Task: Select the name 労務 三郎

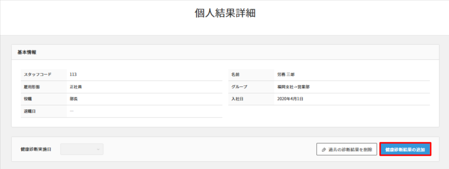Action: click(x=286, y=74)
